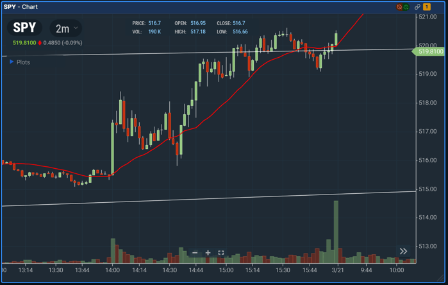The height and width of the screenshot is (285, 448).
Task: Click the 3/21 date marker on time axis
Action: point(338,270)
